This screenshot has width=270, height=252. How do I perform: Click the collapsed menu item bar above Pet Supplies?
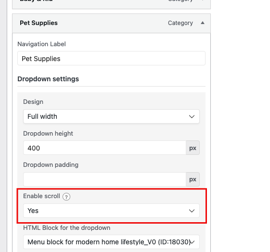(x=111, y=4)
